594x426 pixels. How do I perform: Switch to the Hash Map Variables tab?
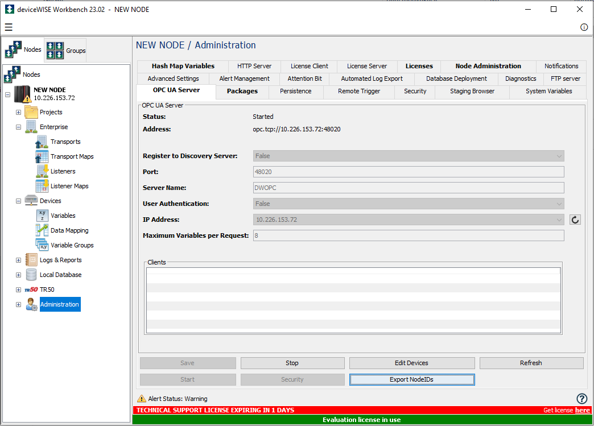pyautogui.click(x=183, y=67)
